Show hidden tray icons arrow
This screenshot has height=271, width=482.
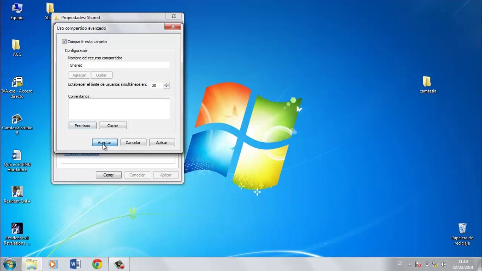point(409,264)
